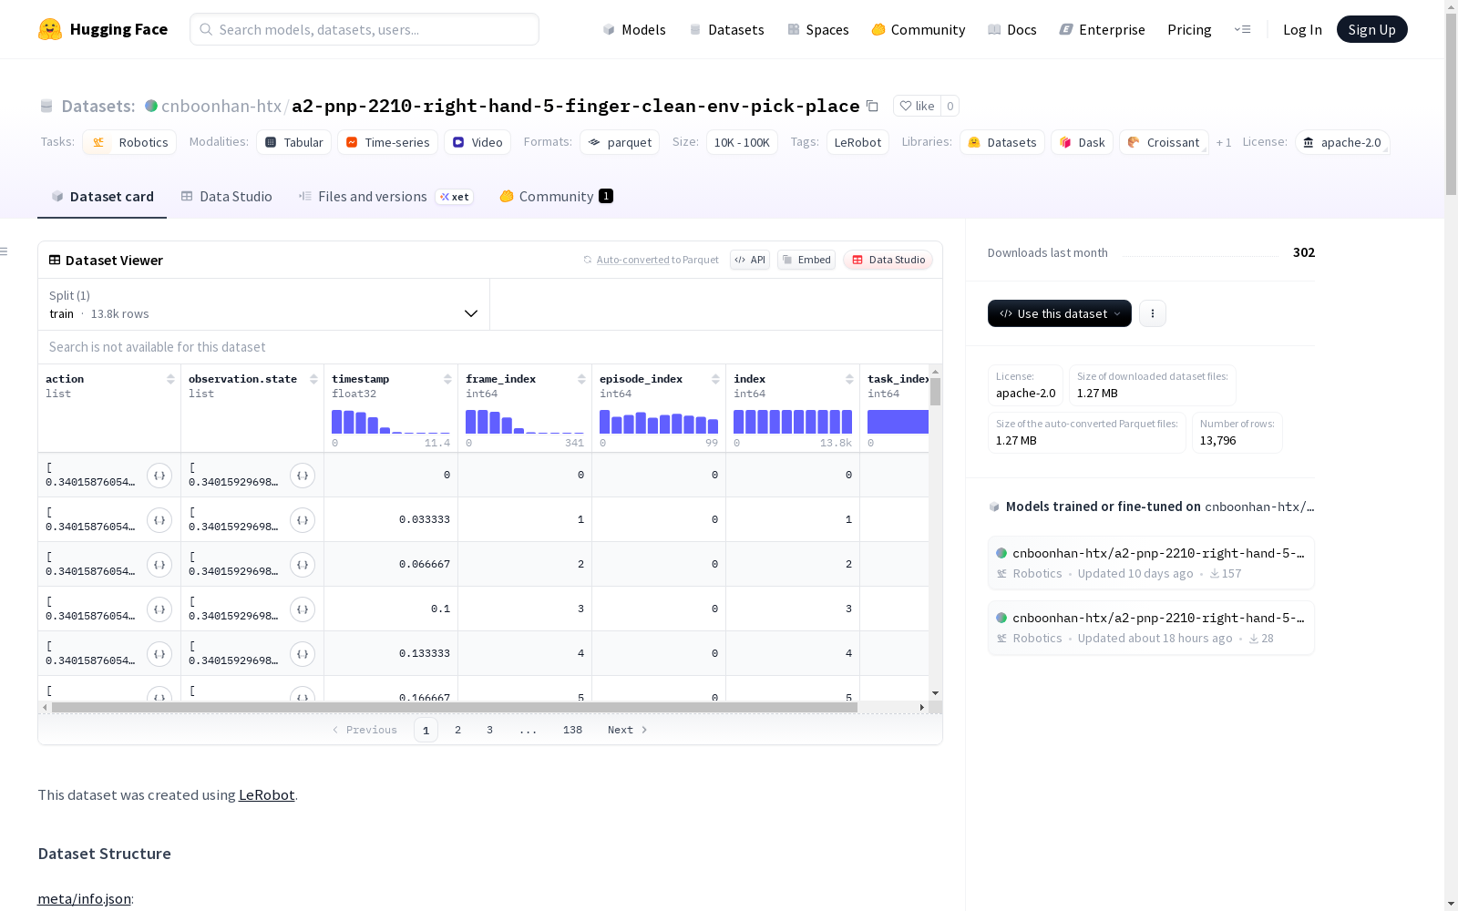This screenshot has width=1458, height=911.
Task: Open the API button in Dataset Viewer
Action: pos(750,260)
